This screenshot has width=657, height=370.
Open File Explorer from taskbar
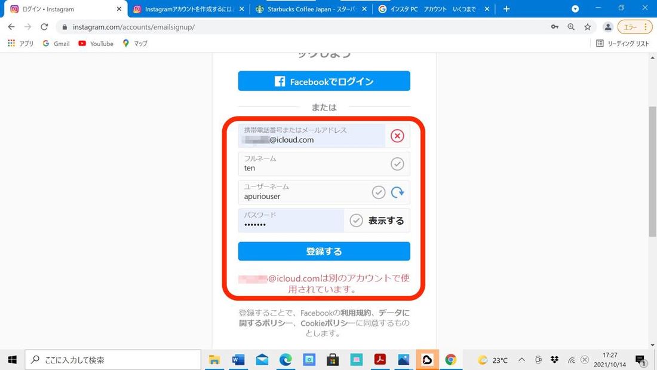click(214, 359)
